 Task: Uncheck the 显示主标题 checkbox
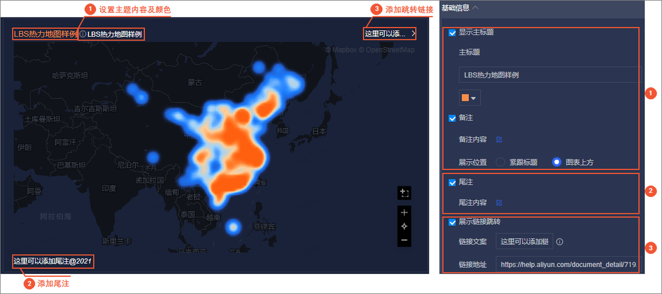[x=452, y=33]
